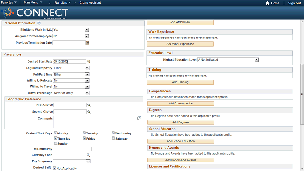Open the Main Menu navigation
The width and height of the screenshot is (304, 171).
pyautogui.click(x=33, y=2)
